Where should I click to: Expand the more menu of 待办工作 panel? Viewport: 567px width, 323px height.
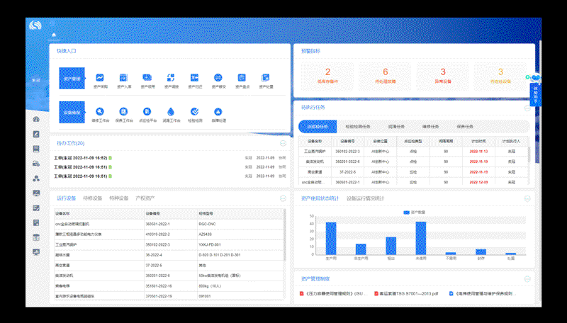[x=283, y=143]
